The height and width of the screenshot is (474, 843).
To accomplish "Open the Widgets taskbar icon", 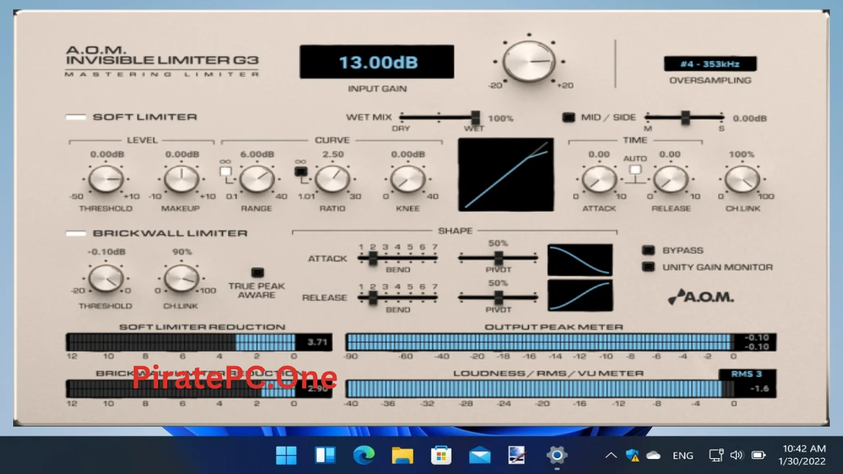I will [x=325, y=455].
